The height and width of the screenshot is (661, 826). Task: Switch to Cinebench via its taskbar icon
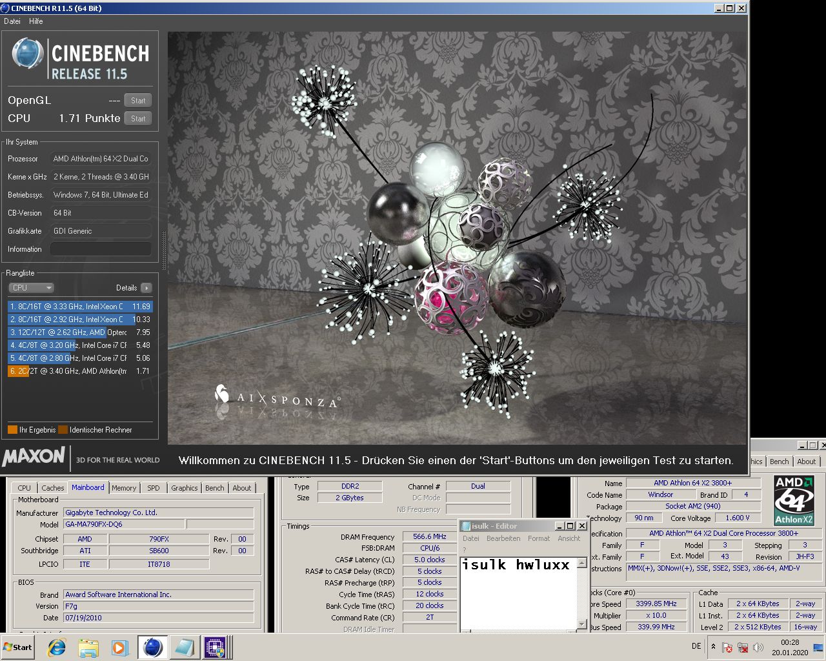pos(152,647)
